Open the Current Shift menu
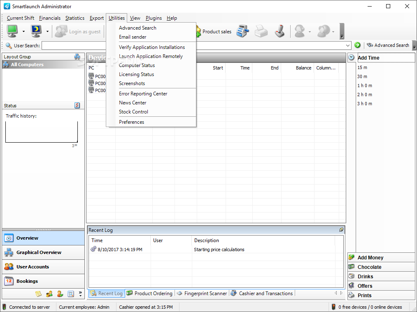 (x=21, y=18)
